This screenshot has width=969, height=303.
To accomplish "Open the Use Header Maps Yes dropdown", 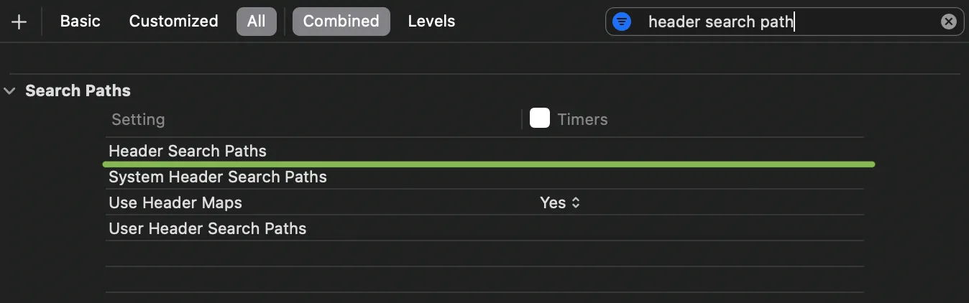I will click(560, 203).
